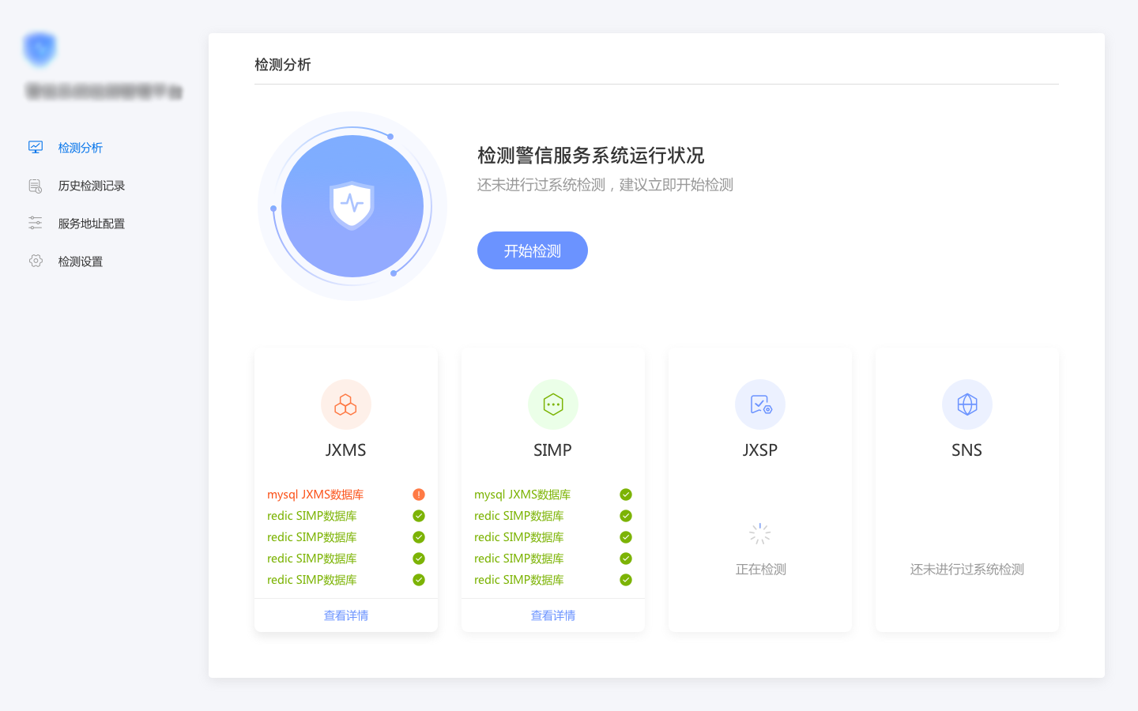Click the 服务地址配置 sliders icon

pyautogui.click(x=36, y=223)
